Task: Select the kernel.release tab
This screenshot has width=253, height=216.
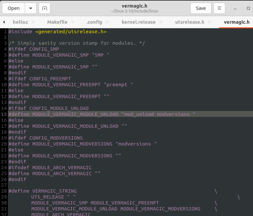Action: (x=138, y=22)
